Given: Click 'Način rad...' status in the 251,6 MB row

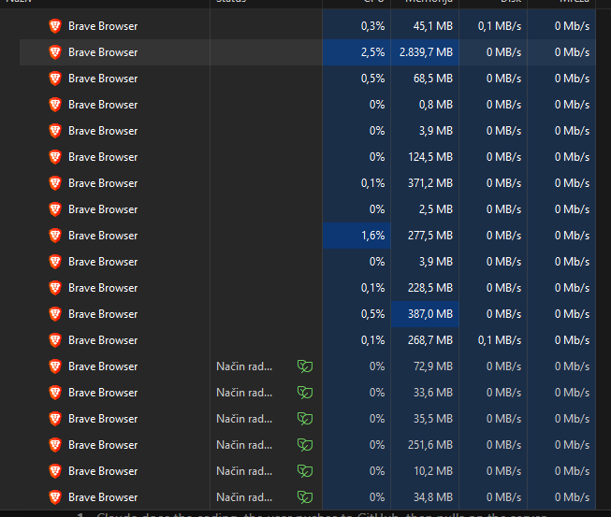Looking at the screenshot, I should click(x=244, y=445).
